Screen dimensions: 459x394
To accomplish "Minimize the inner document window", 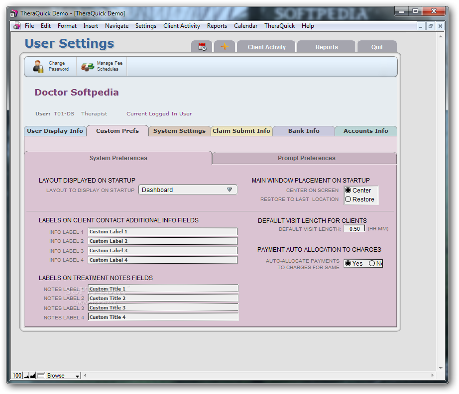I will [421, 26].
